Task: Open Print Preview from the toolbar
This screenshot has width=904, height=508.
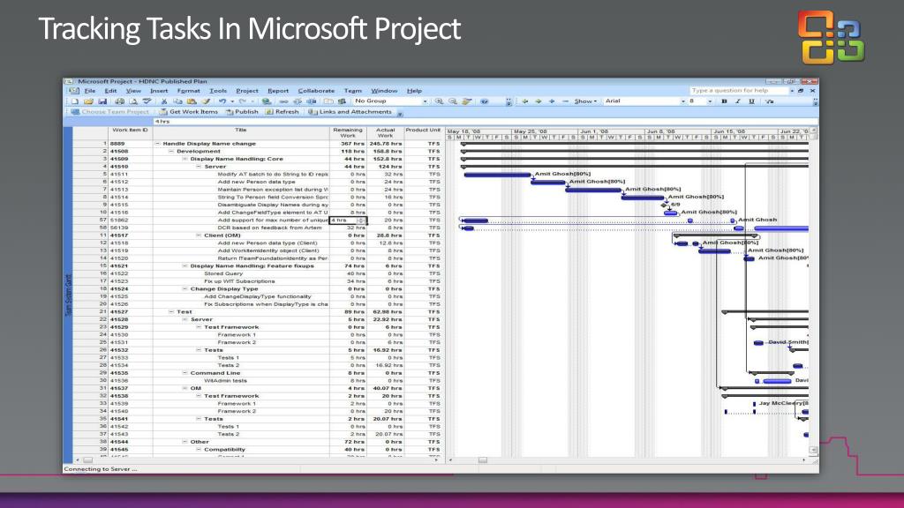Action: point(133,101)
